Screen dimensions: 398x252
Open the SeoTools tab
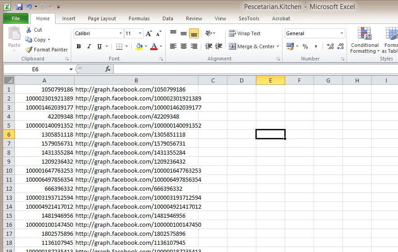pos(249,18)
